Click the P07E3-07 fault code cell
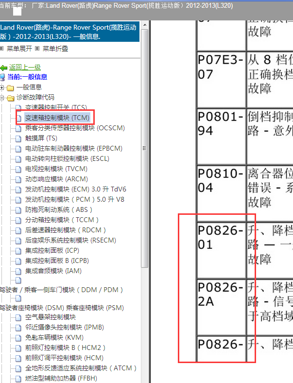Image resolution: width=293 pixels, height=383 pixels. coord(221,79)
